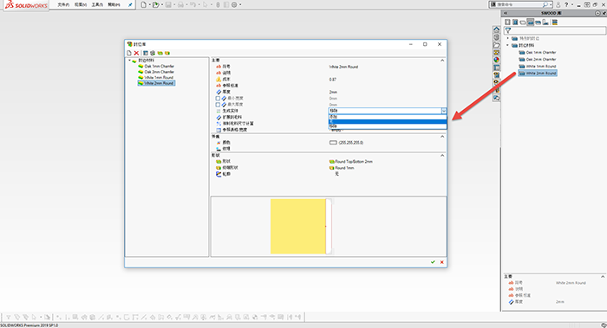Click the white color swatch (255,255,255)

click(333, 143)
